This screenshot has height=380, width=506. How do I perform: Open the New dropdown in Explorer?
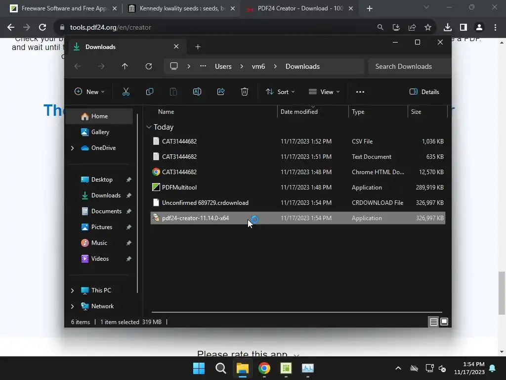(89, 92)
